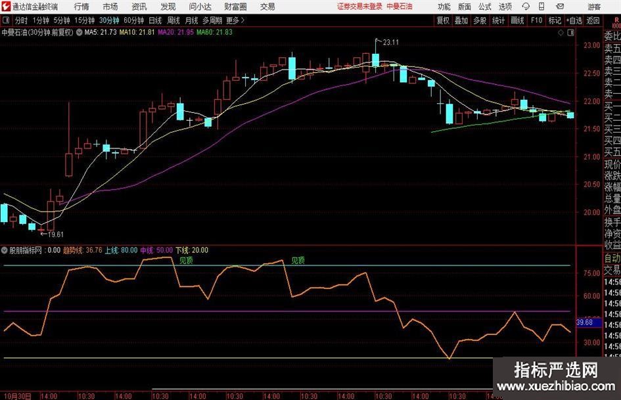The height and width of the screenshot is (400, 621).
Task: Switch to 分时 period tab
Action: point(21,20)
